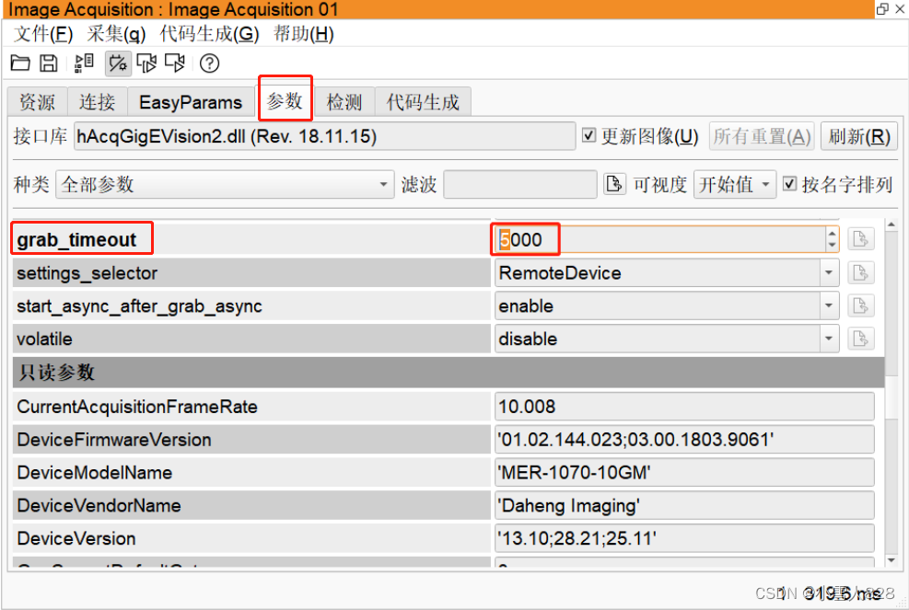Screen dimensions: 909x610
Task: Click the snap single image toolbar icon
Action: click(x=146, y=63)
